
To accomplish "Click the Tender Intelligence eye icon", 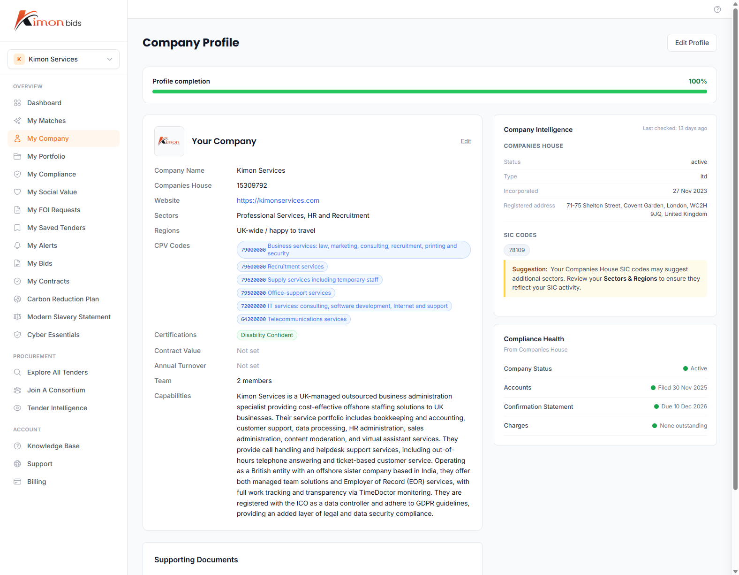I will 17,408.
